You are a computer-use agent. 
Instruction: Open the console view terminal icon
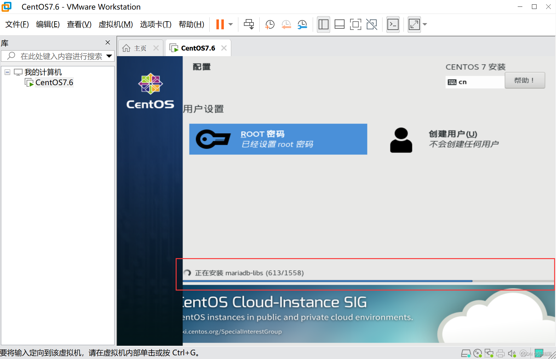tap(393, 24)
